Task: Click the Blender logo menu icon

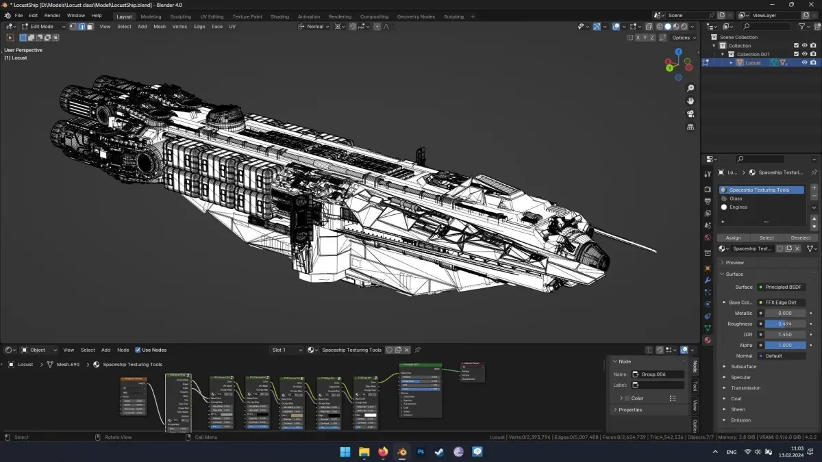Action: pyautogui.click(x=7, y=16)
